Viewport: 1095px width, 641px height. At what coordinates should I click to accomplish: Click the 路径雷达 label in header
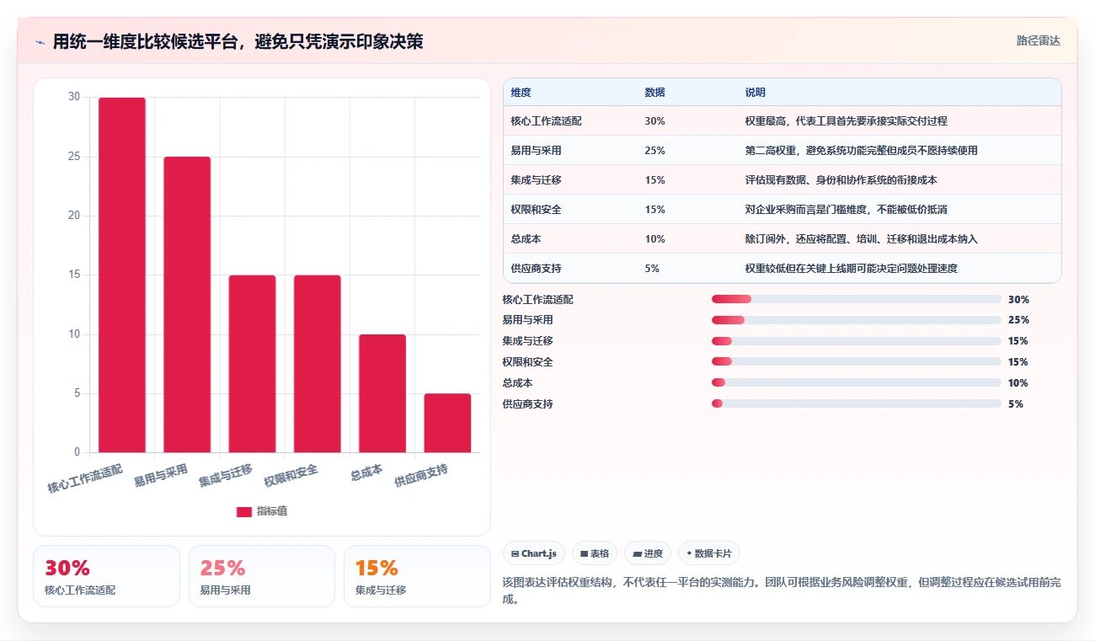point(1038,40)
